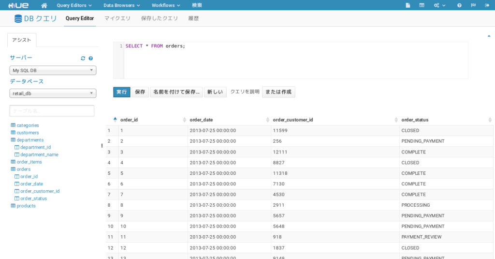Select the department_name column
Image resolution: width=495 pixels, height=259 pixels.
click(39, 154)
